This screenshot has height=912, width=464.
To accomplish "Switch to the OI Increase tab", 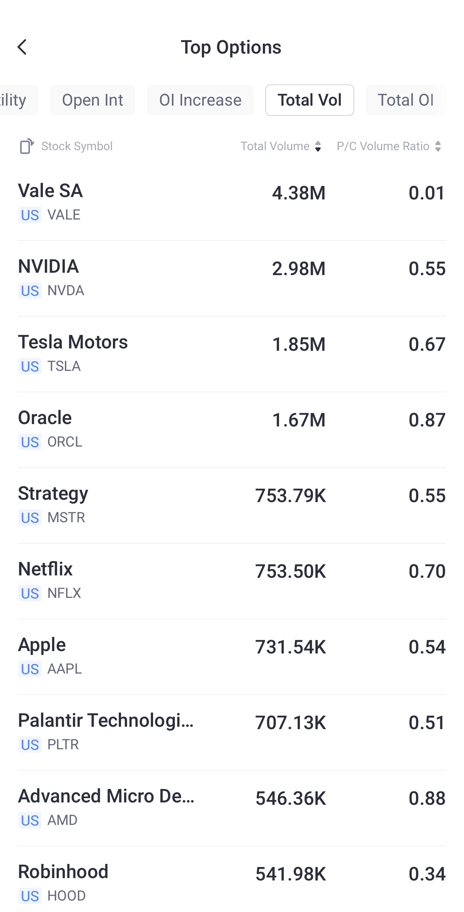I will (x=200, y=100).
